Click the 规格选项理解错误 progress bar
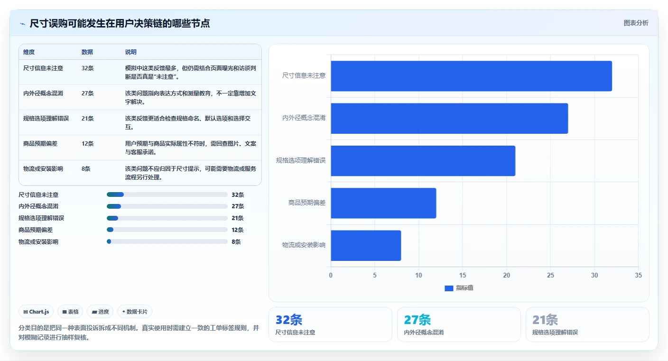Image resolution: width=668 pixels, height=361 pixels. [167, 218]
